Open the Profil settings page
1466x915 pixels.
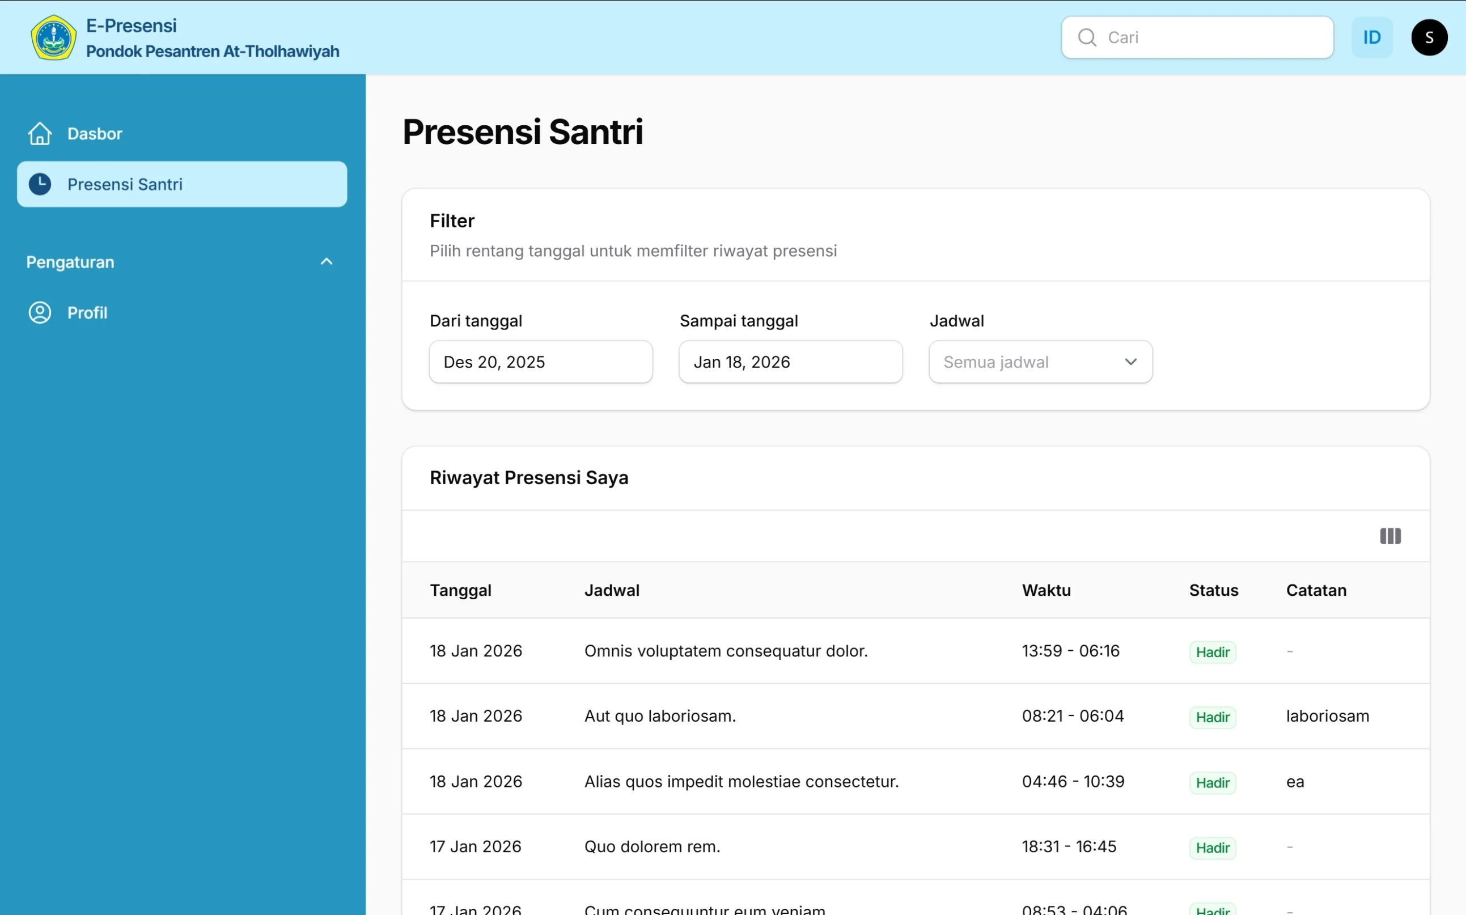pos(87,312)
